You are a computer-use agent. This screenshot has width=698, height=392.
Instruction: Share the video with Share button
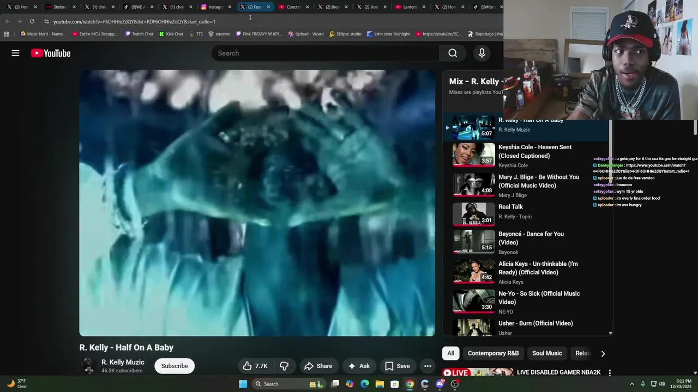pos(318,366)
